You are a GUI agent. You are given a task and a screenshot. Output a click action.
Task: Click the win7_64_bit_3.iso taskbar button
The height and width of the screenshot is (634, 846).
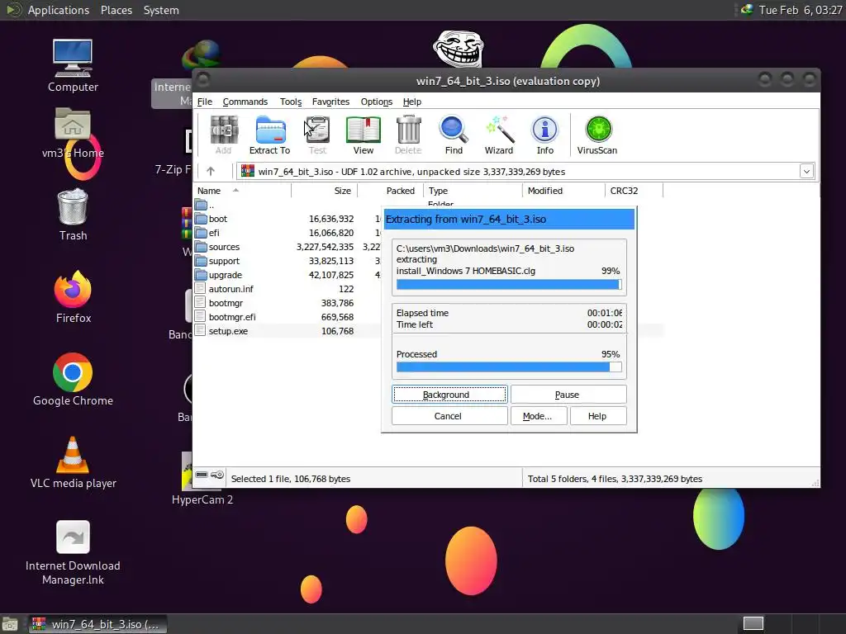pyautogui.click(x=98, y=624)
